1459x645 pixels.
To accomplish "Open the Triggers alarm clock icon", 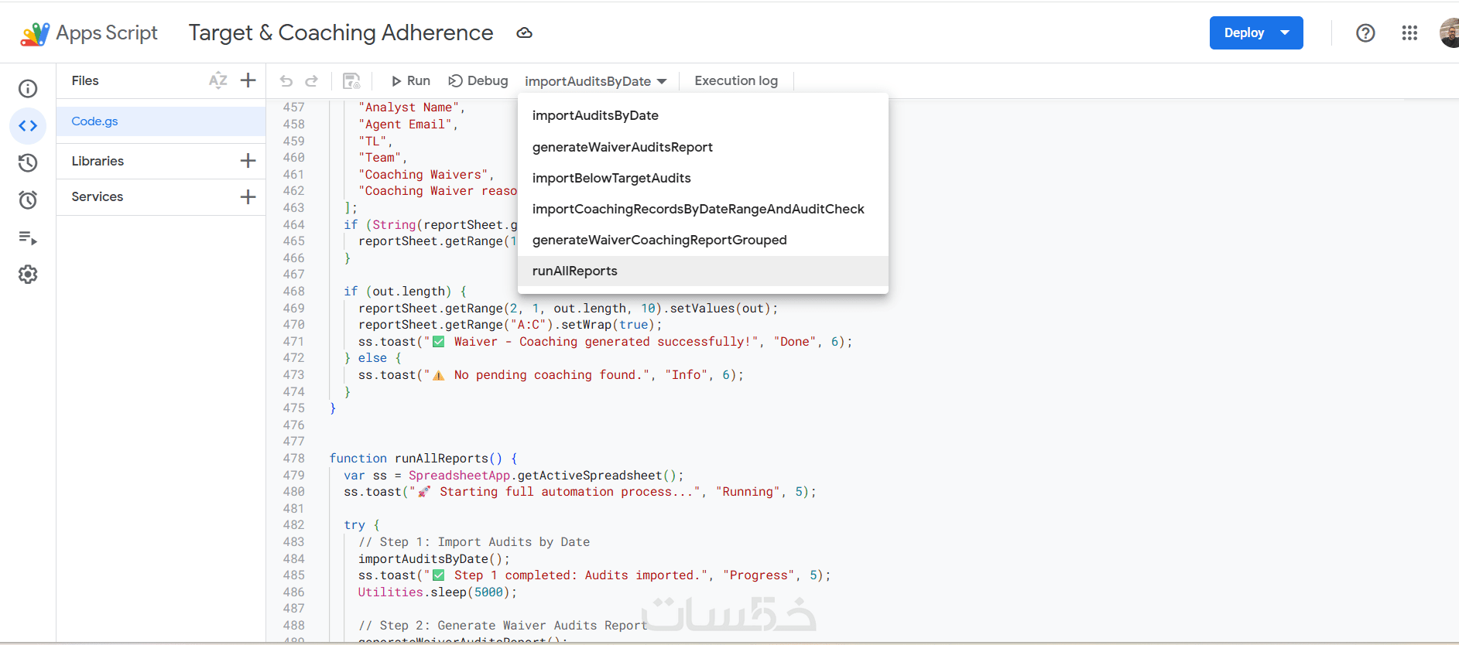I will [x=28, y=200].
